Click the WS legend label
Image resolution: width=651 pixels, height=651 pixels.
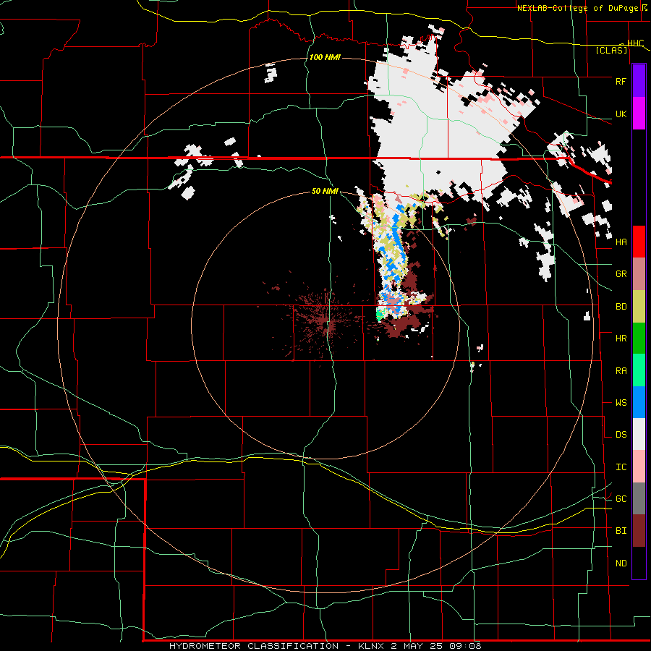click(x=621, y=403)
